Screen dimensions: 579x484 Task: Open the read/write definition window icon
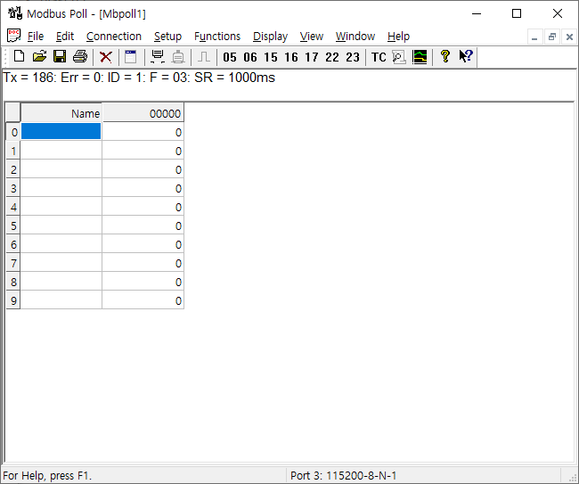[130, 57]
